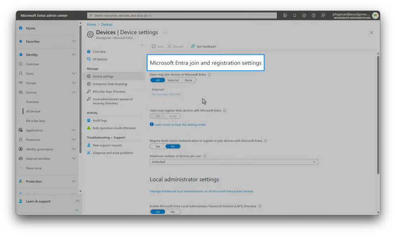Screen dimensions: 396x236
Task: Expand the Identity governance chevron
Action: [74, 149]
